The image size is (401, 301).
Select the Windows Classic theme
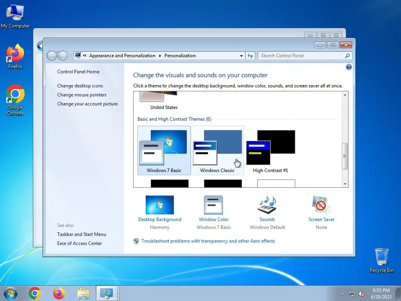point(217,150)
